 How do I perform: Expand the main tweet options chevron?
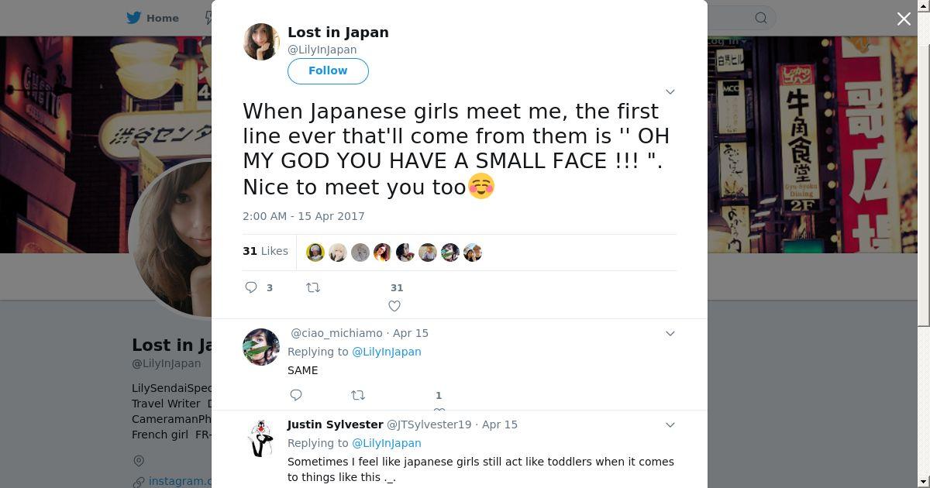(670, 91)
